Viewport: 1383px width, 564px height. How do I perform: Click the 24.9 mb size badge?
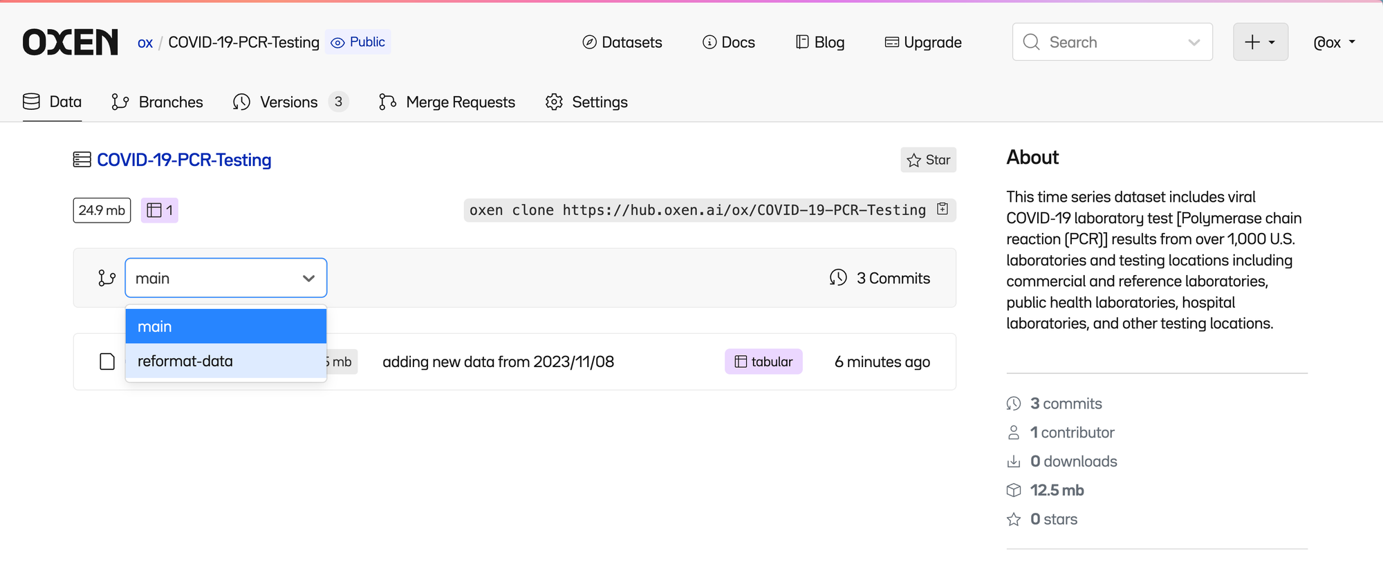click(x=102, y=210)
